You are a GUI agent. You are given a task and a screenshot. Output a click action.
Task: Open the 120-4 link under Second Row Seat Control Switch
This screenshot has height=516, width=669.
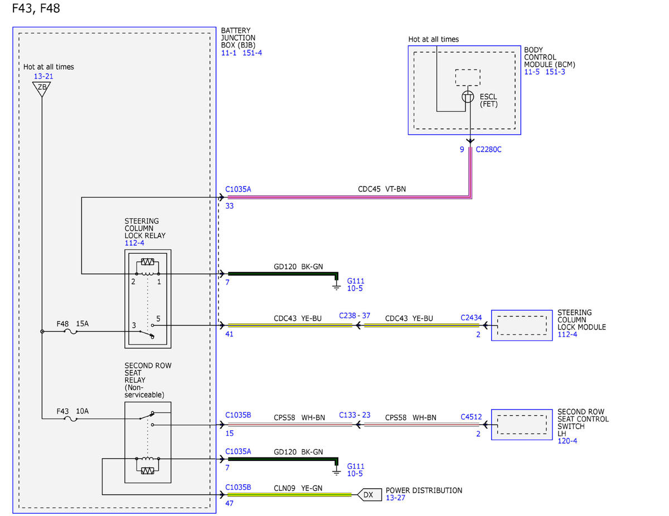click(568, 441)
